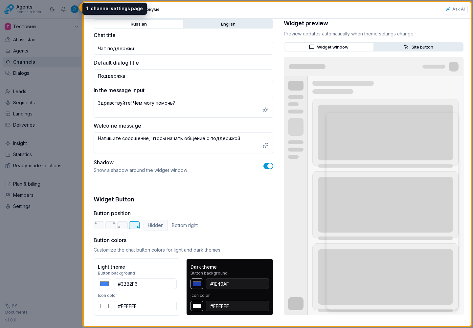Click the Ask AI button
The width and height of the screenshot is (473, 328).
(x=455, y=9)
